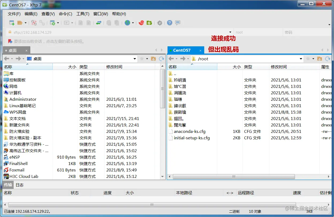Click the session Properties icon with green gear
Screen dimensions: 334x217
point(52,23)
